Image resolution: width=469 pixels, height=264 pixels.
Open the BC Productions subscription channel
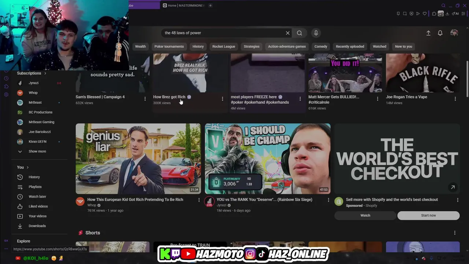pos(40,112)
